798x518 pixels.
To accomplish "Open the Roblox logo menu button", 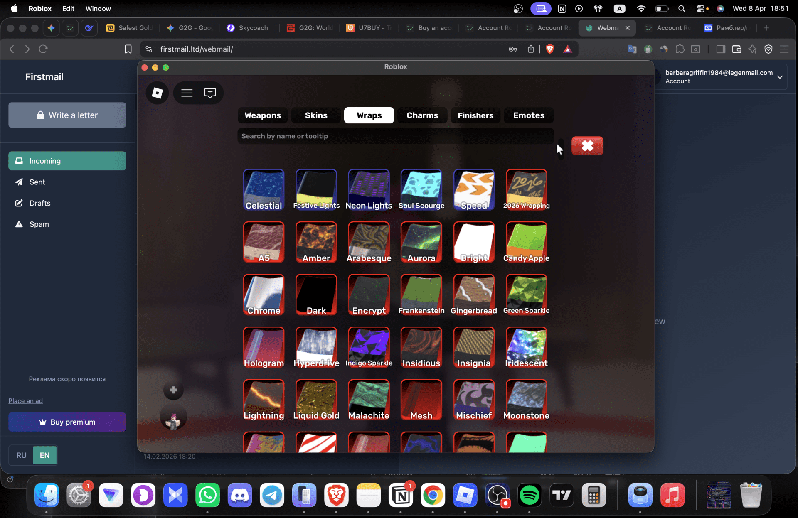I will tap(157, 93).
